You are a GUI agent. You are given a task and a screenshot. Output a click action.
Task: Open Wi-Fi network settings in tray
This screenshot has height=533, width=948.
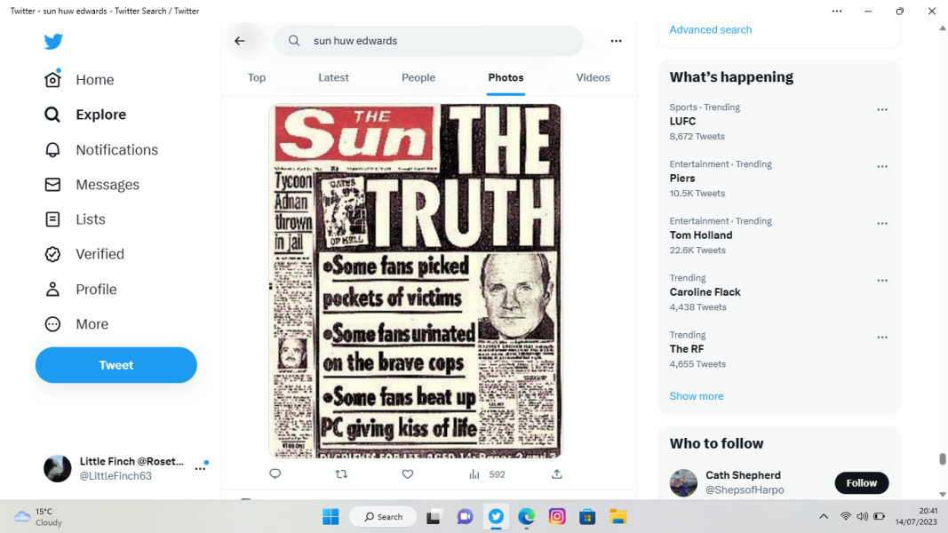point(846,516)
